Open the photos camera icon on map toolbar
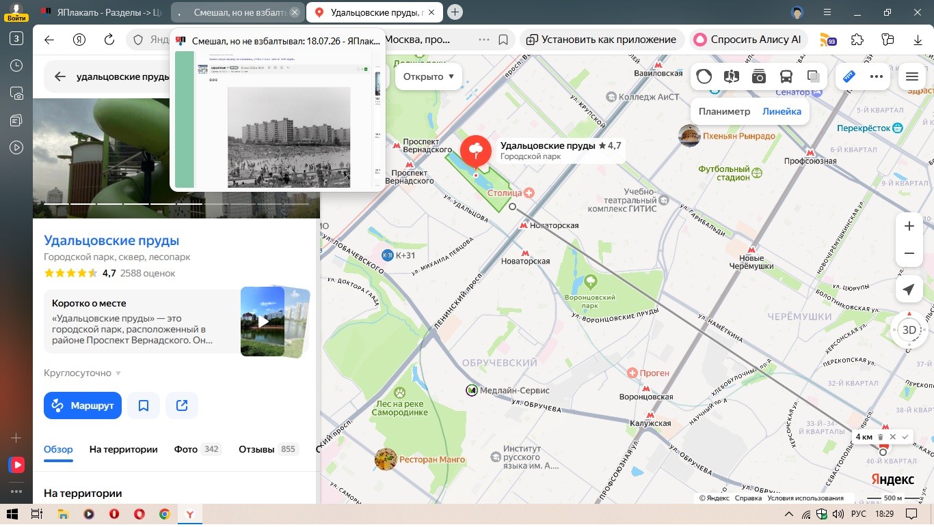This screenshot has width=934, height=527. click(x=759, y=76)
